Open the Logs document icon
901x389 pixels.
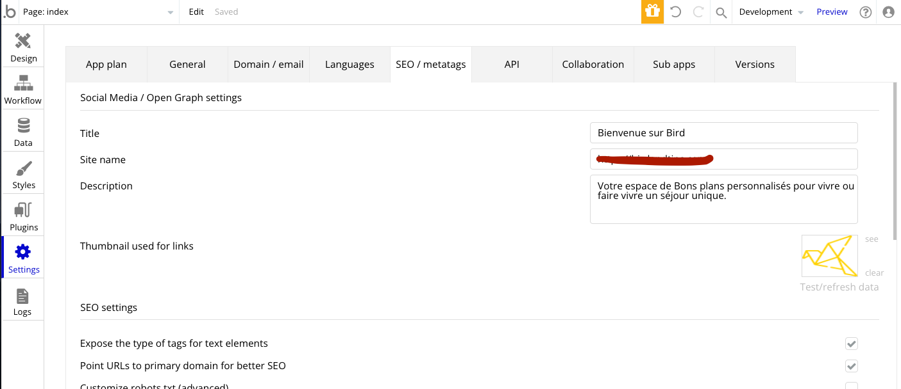tap(22, 301)
